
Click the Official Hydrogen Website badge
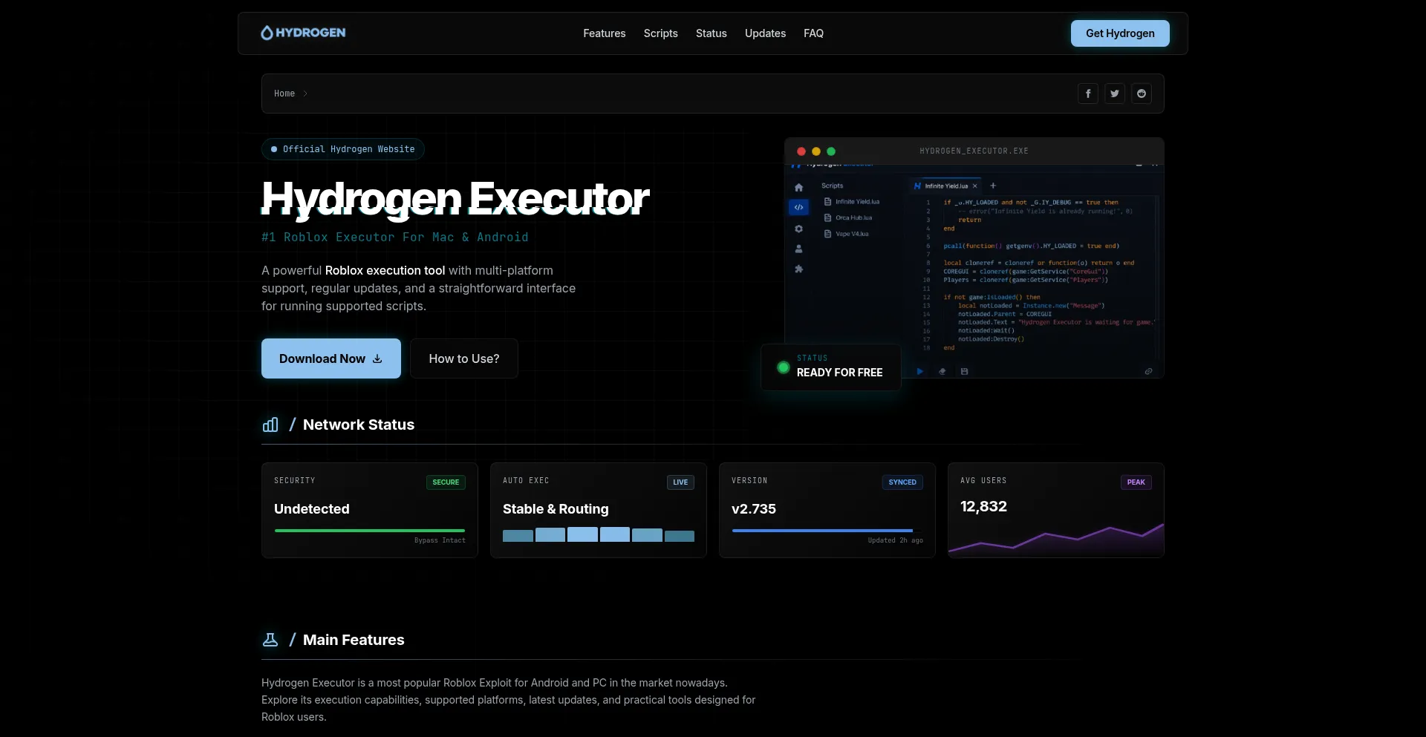pos(342,149)
